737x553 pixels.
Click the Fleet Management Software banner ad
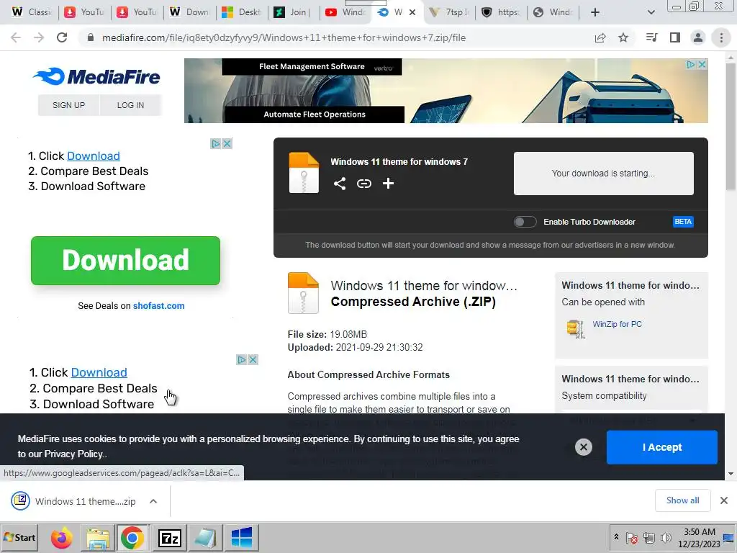pos(446,91)
